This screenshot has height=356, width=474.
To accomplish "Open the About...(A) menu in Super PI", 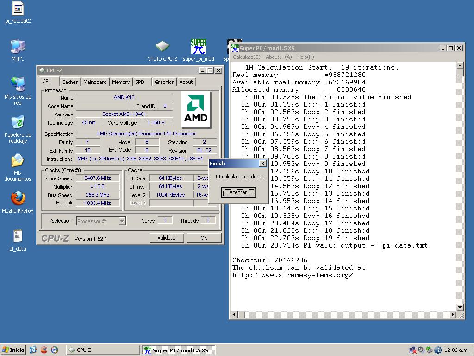I will click(x=279, y=57).
